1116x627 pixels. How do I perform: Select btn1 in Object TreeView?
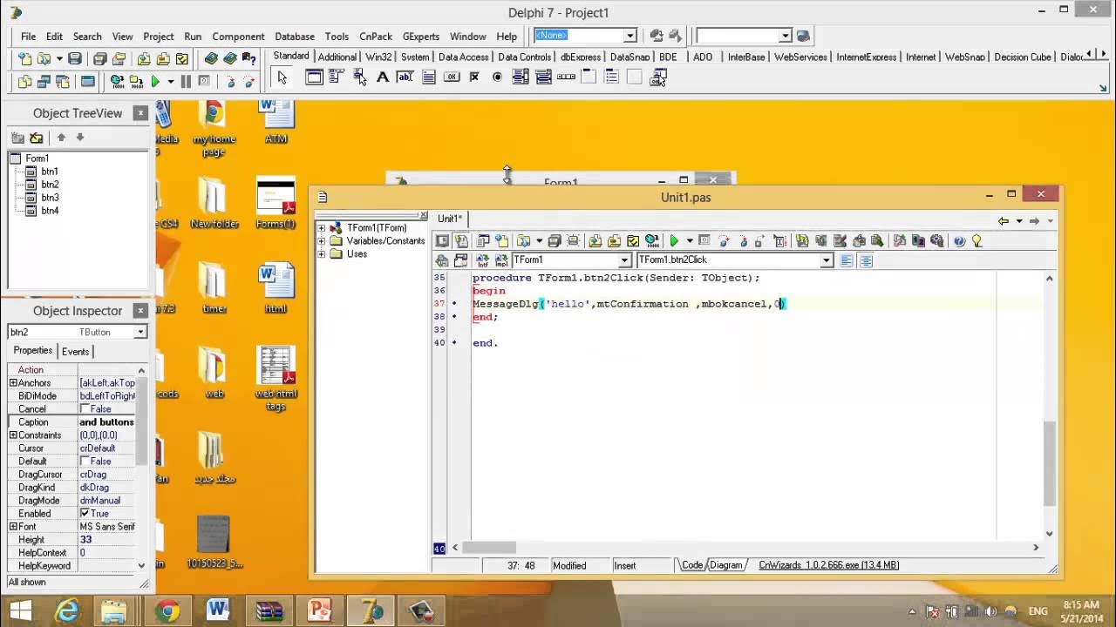(50, 172)
